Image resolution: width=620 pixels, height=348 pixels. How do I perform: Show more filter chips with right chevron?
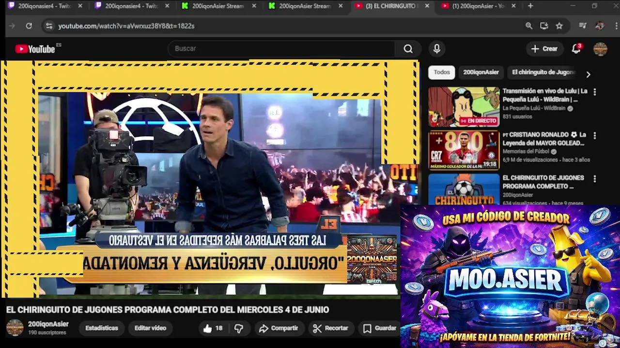coord(588,74)
